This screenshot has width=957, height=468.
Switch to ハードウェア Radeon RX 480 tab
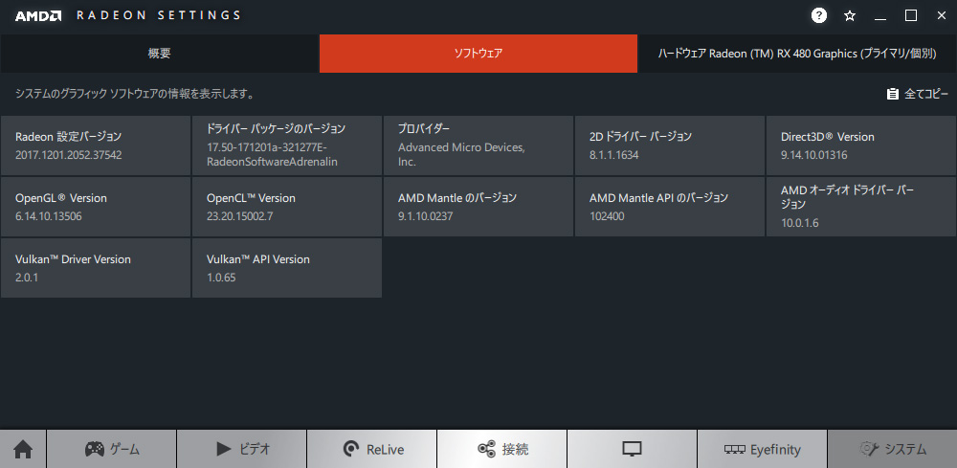[x=797, y=54]
